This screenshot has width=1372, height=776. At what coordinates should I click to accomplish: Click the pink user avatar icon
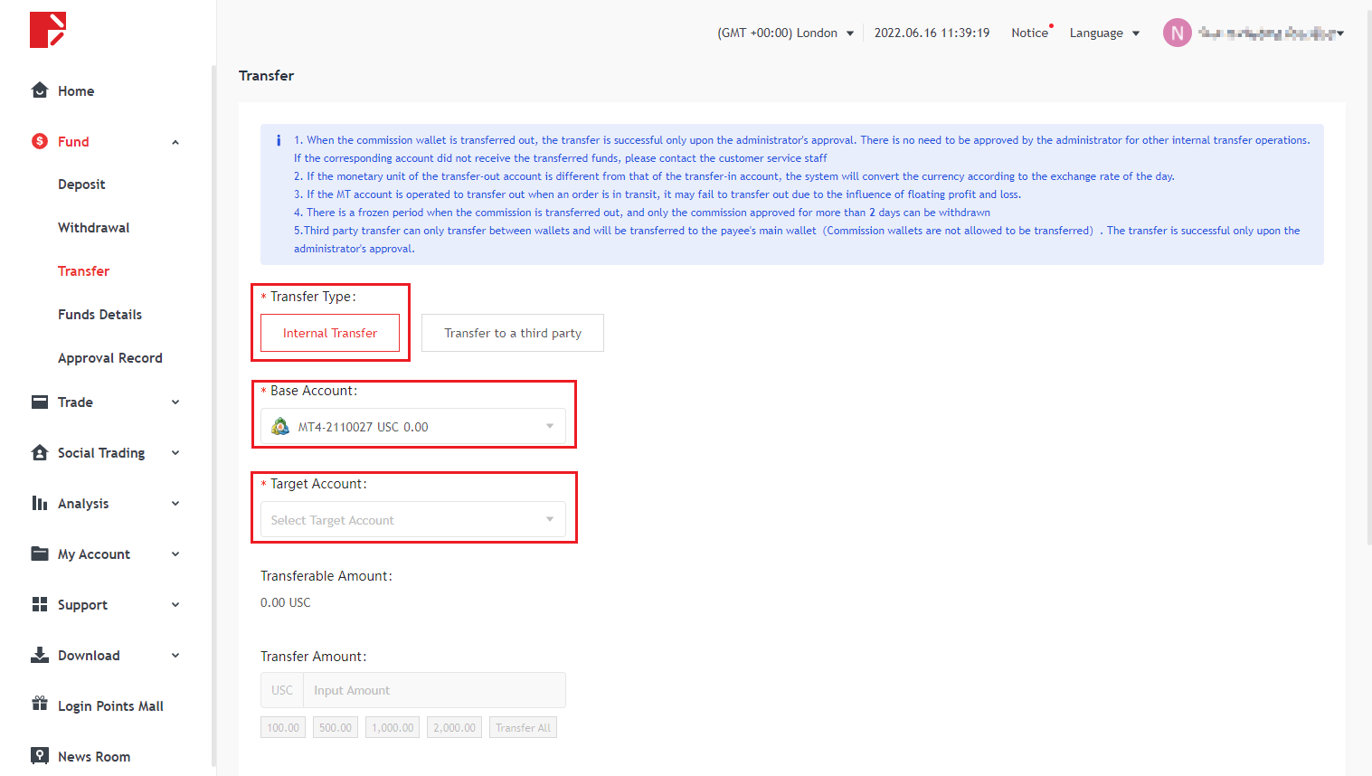1177,33
